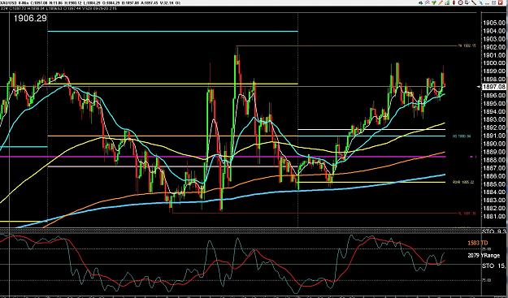
Task: Select the yellow pencil drawing tool
Action: pyautogui.click(x=441, y=2)
